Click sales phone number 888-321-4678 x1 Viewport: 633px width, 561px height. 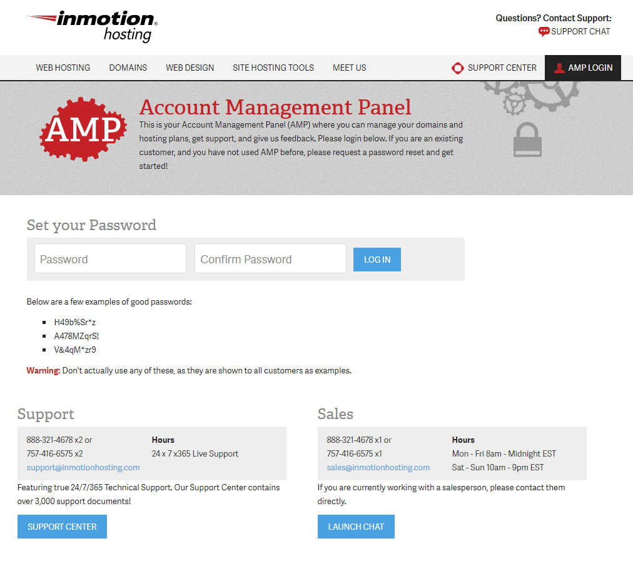354,440
